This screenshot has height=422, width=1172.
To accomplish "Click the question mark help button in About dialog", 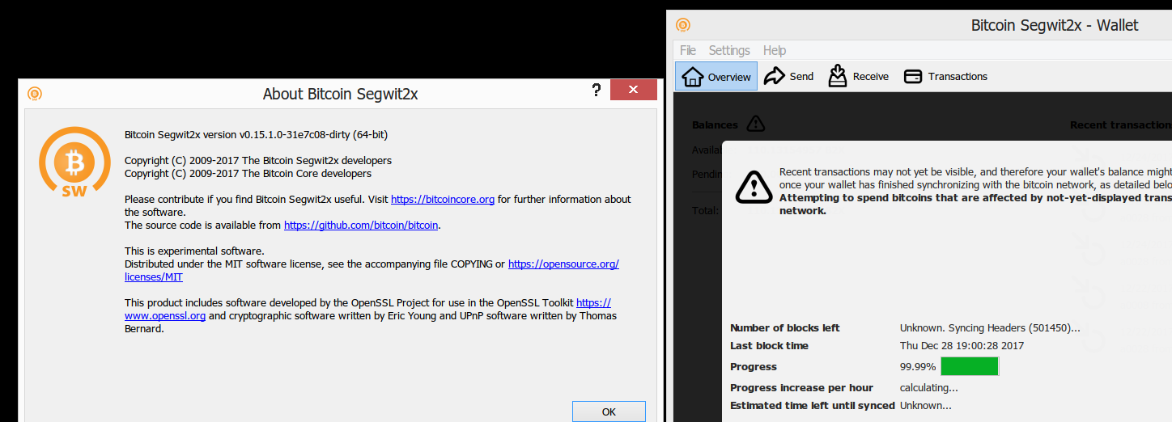I will click(597, 90).
